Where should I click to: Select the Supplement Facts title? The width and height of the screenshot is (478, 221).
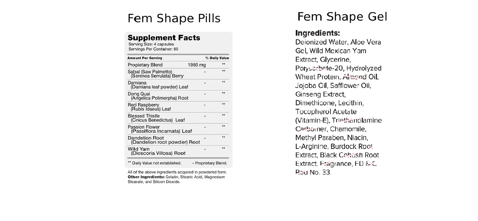(x=164, y=38)
